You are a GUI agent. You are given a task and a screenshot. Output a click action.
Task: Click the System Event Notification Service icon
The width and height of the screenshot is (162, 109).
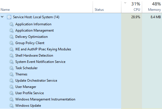pyautogui.click(x=11, y=62)
